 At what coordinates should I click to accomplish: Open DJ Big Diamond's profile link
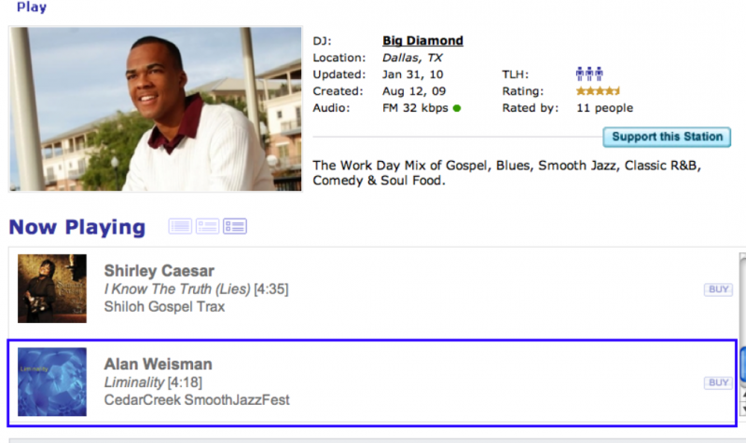[422, 41]
